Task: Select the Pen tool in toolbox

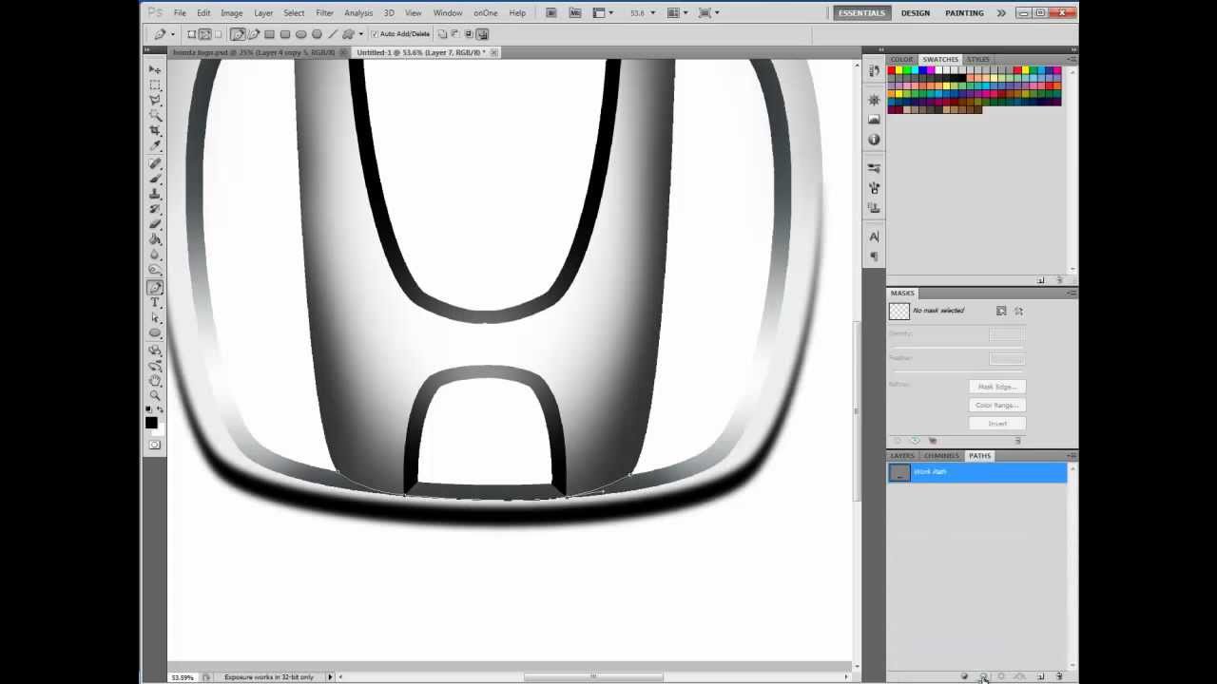Action: pyautogui.click(x=155, y=288)
